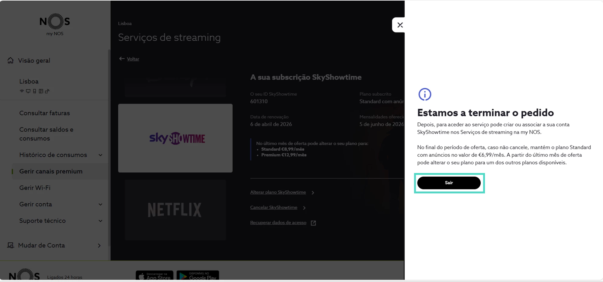Open the App Store download badge
The width and height of the screenshot is (603, 282).
point(155,275)
